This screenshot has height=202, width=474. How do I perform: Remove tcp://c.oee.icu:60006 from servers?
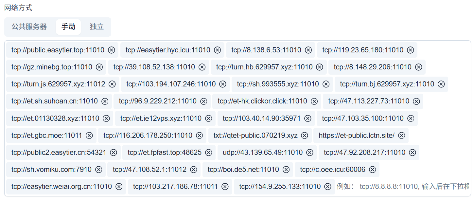(x=372, y=170)
